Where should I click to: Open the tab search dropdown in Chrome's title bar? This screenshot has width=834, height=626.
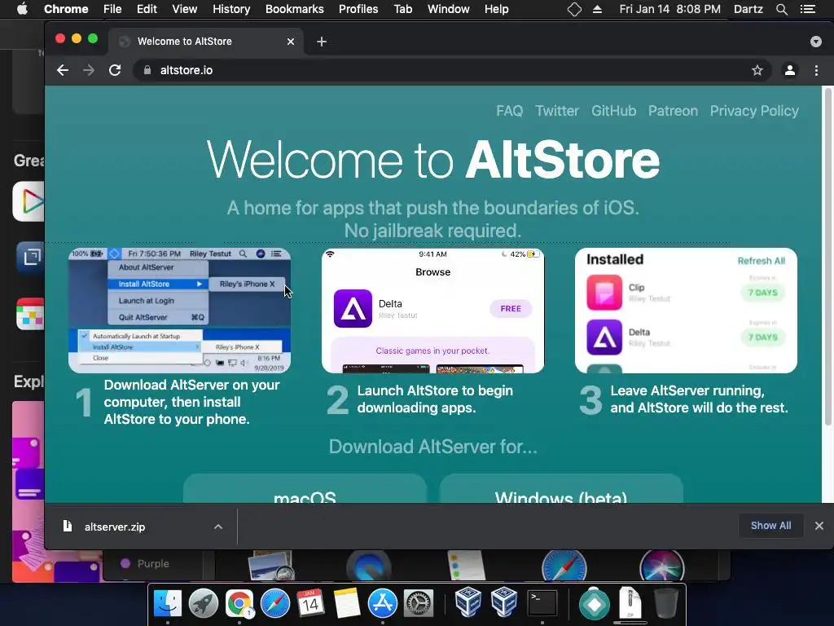point(816,42)
